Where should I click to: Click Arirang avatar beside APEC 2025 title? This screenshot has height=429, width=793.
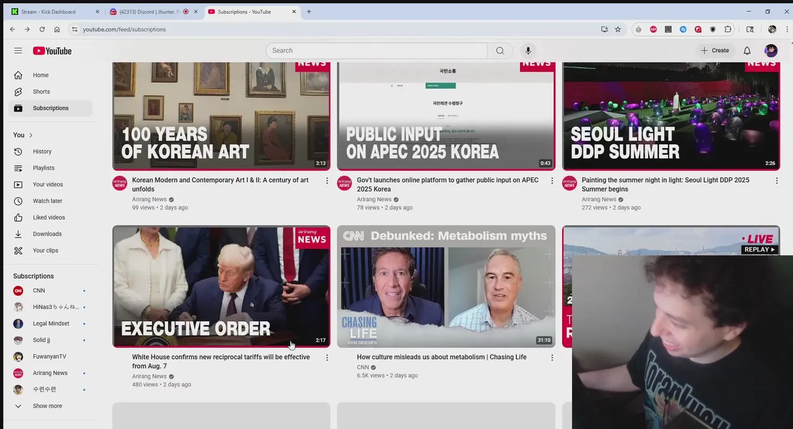tap(345, 183)
